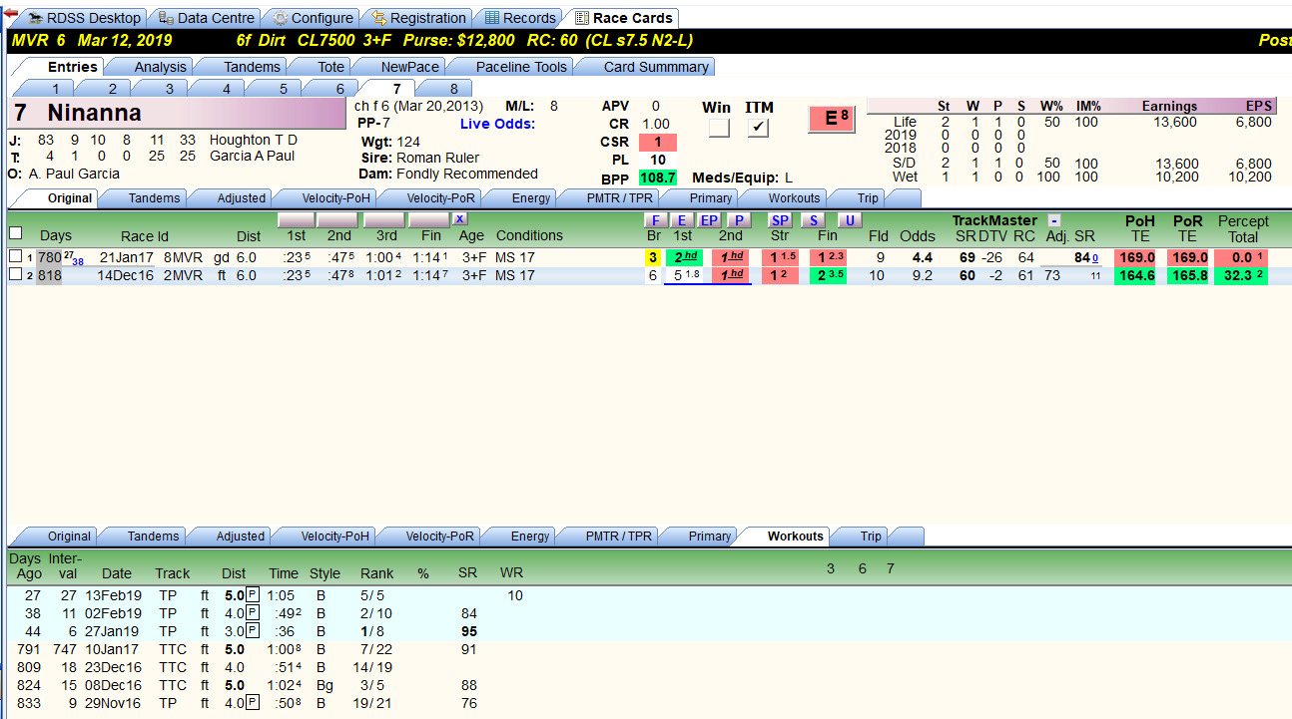Click the F column header button
Image resolution: width=1292 pixels, height=719 pixels.
[x=655, y=220]
